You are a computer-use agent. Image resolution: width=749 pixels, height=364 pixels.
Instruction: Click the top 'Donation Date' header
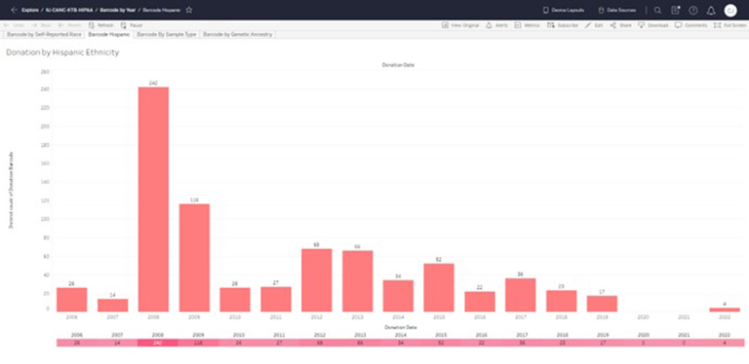398,65
